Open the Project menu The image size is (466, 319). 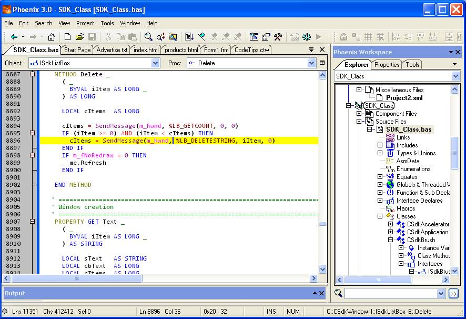click(x=85, y=23)
